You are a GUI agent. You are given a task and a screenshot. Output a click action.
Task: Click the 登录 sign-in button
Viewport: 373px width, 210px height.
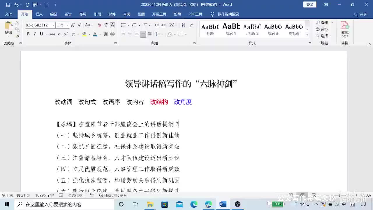pos(310,5)
